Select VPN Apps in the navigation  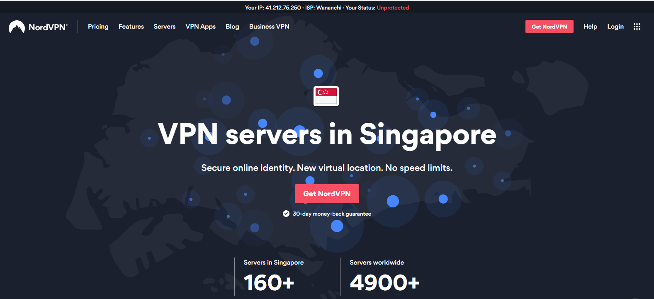click(201, 27)
